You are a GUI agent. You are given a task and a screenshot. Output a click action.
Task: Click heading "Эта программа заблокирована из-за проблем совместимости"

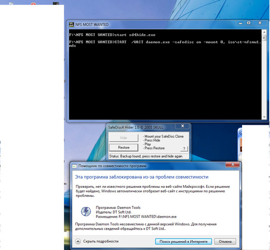coord(142,177)
